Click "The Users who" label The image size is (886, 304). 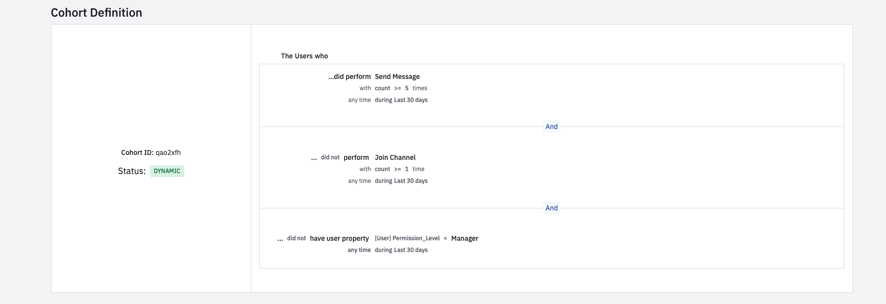coord(304,56)
